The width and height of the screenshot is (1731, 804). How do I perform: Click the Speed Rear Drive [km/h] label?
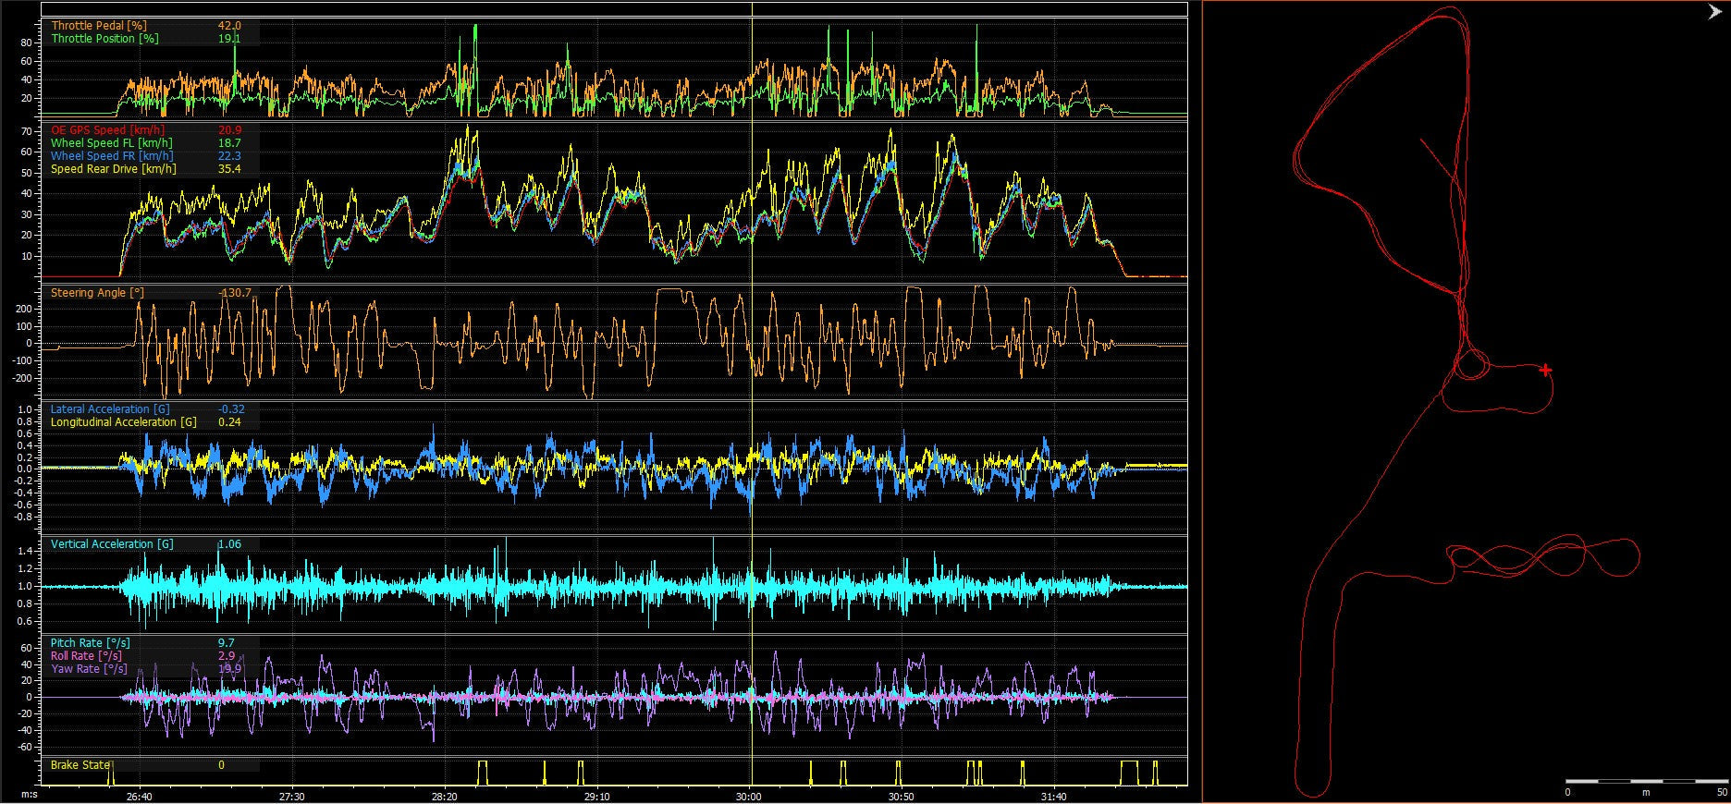click(113, 169)
